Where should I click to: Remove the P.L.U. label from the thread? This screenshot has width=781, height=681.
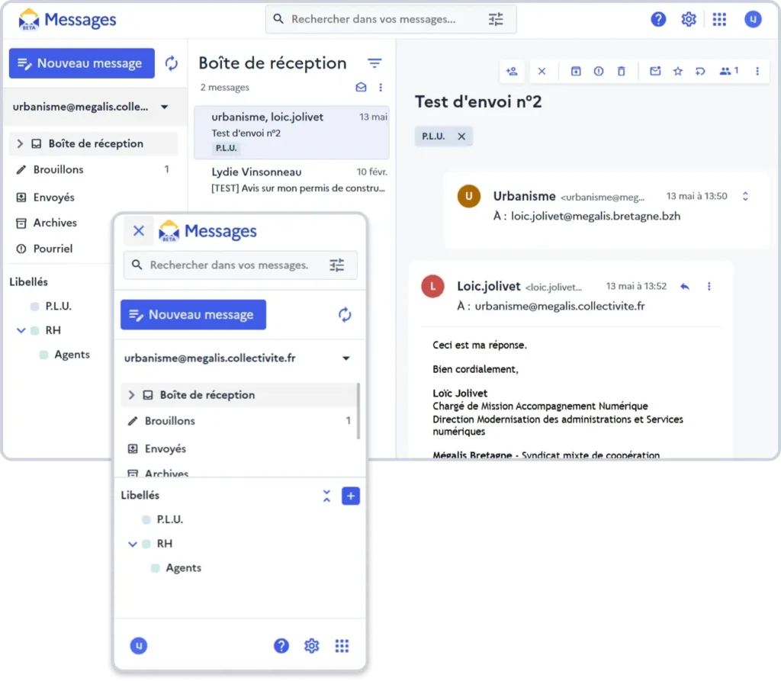(461, 137)
